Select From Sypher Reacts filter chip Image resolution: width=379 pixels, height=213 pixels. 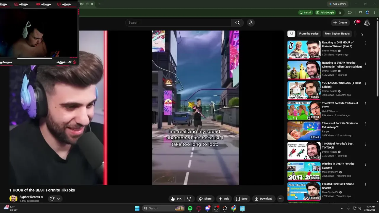(337, 34)
